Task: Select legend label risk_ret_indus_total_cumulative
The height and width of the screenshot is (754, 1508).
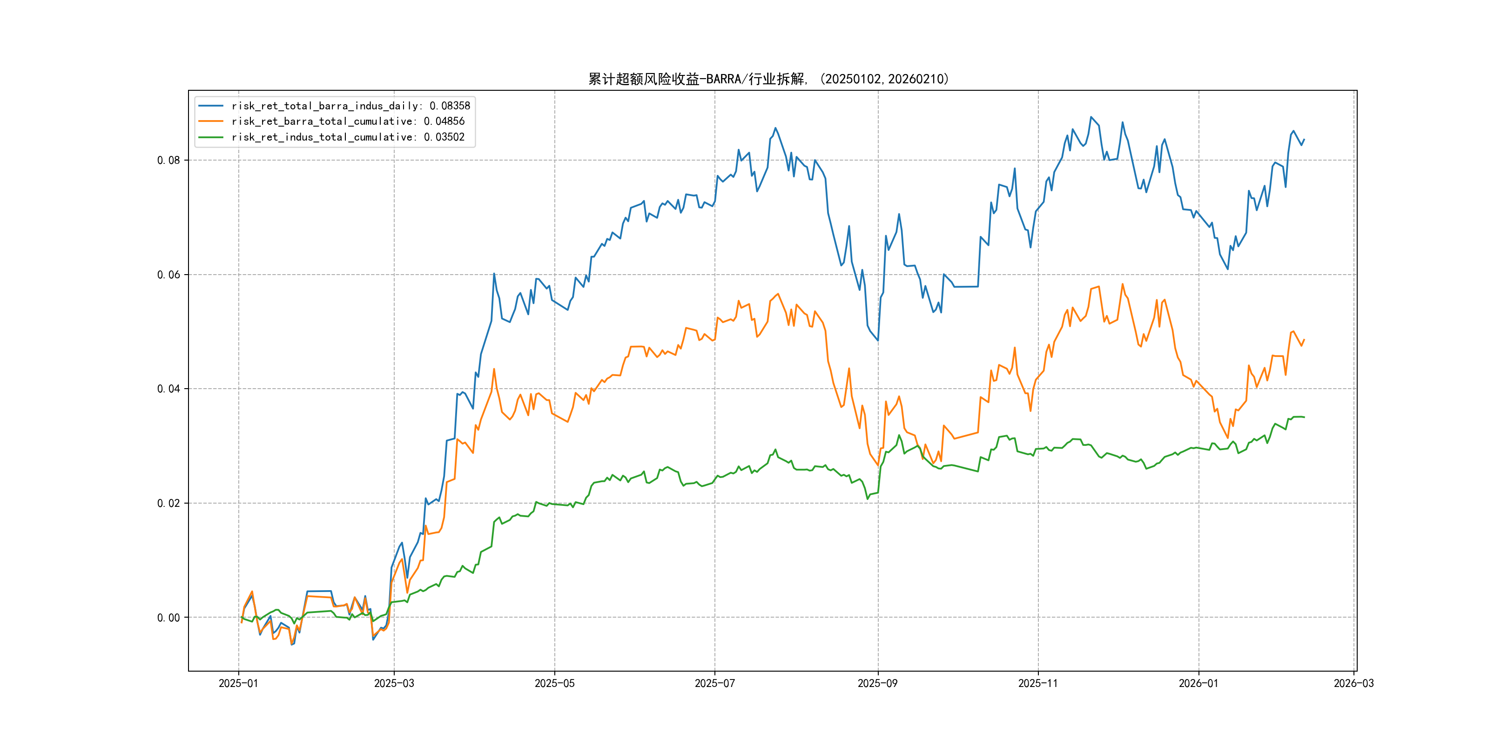Action: coord(348,137)
